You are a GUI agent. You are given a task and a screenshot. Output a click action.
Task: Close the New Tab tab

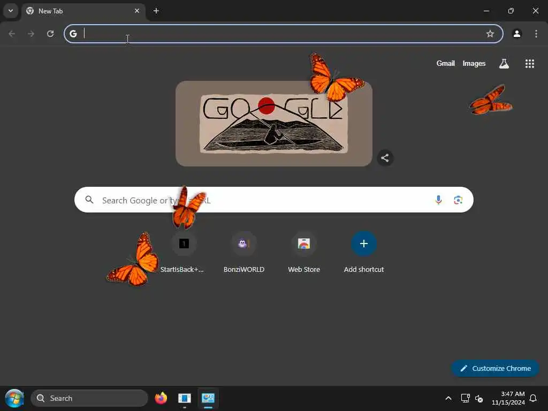(137, 11)
